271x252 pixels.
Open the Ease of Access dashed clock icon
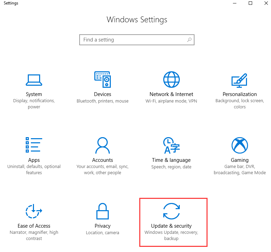coord(34,211)
